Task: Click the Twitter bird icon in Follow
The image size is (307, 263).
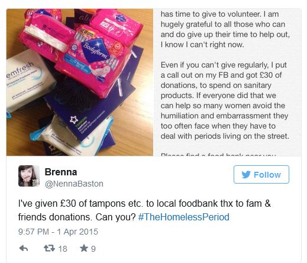Action: pyautogui.click(x=246, y=175)
